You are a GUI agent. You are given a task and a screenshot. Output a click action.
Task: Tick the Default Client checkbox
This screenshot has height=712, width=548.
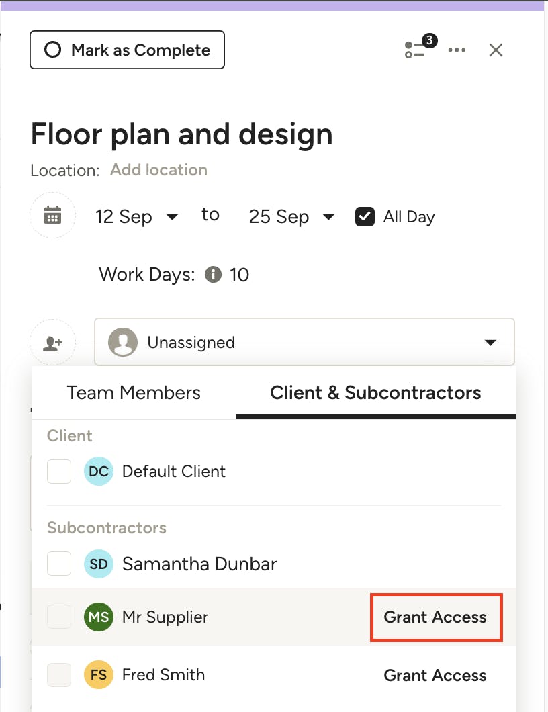click(x=59, y=472)
